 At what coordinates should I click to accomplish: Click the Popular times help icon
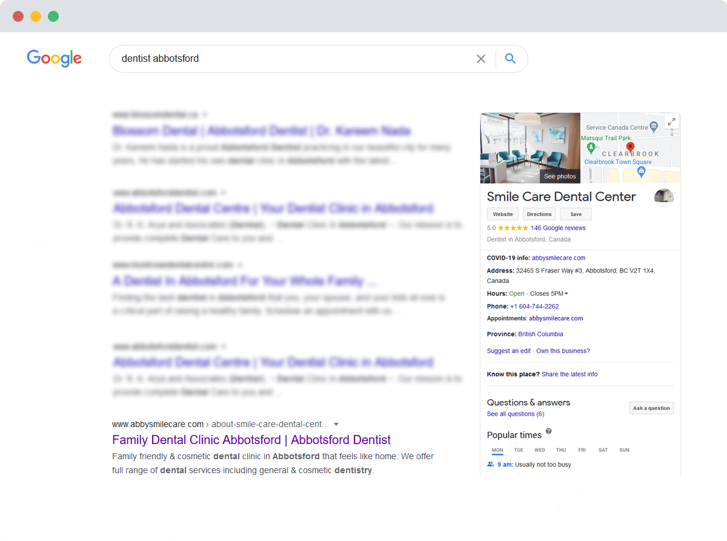(549, 431)
